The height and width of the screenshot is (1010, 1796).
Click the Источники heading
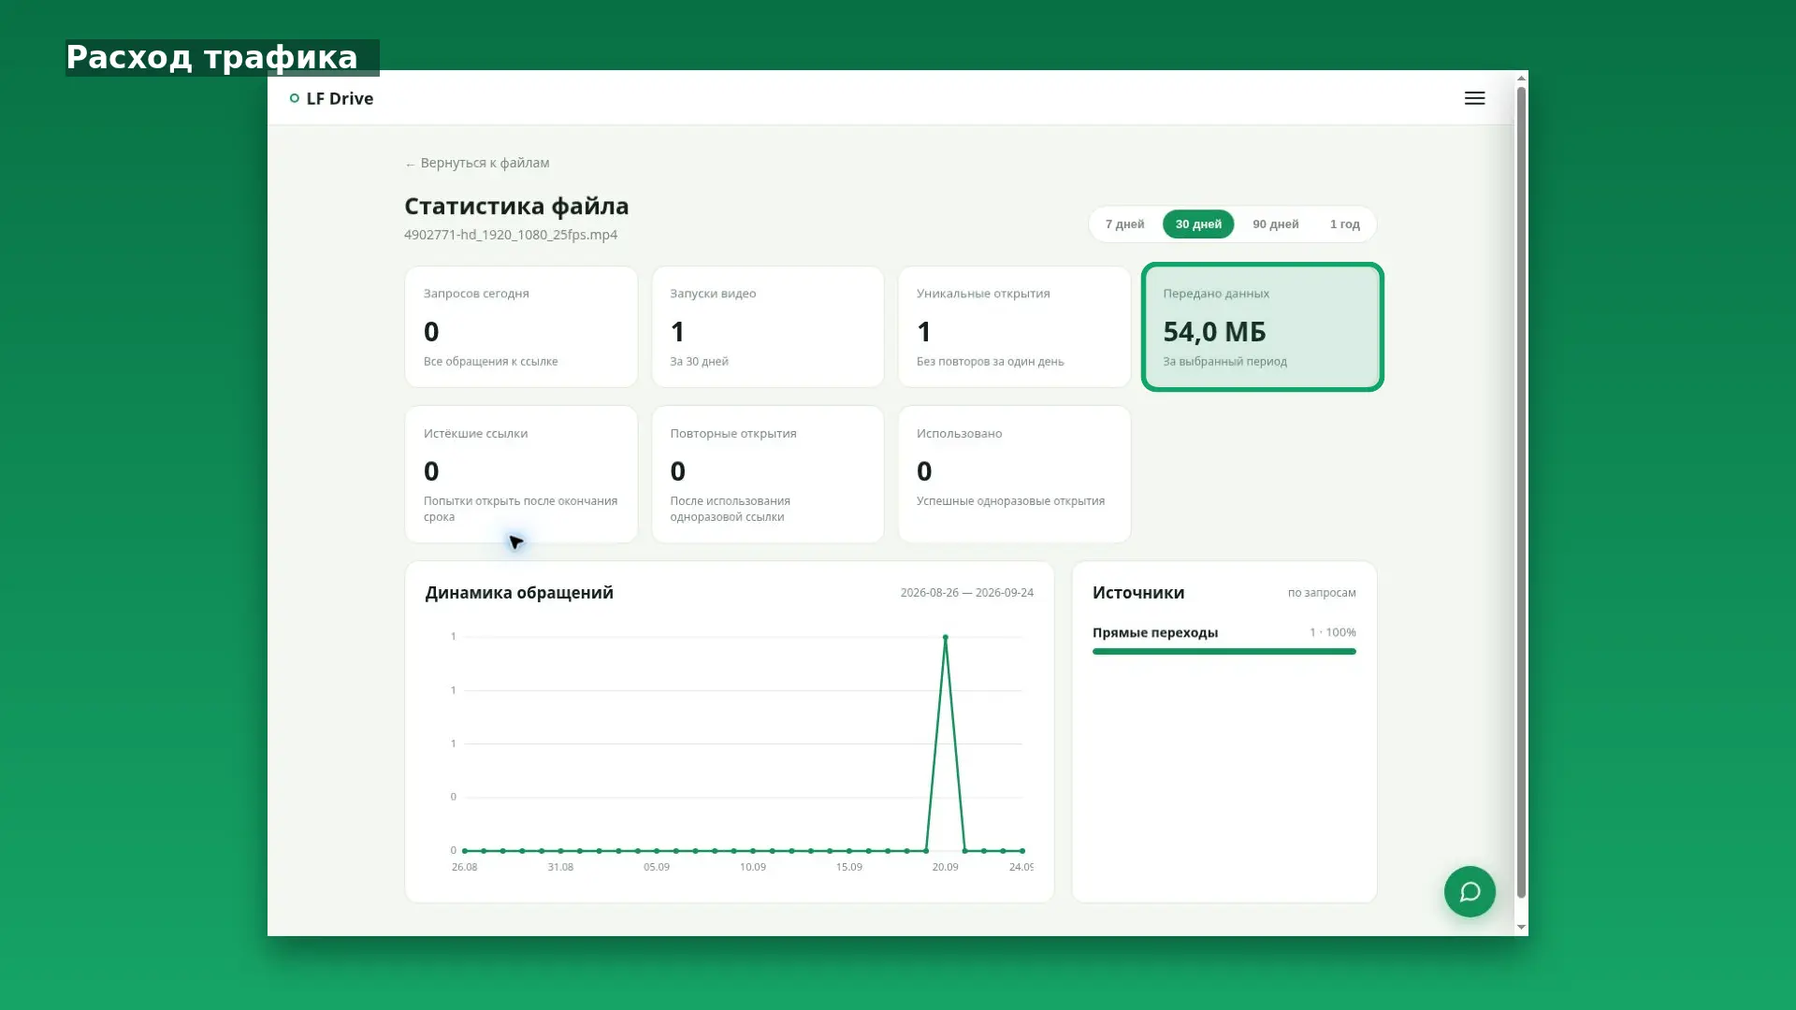(1138, 593)
